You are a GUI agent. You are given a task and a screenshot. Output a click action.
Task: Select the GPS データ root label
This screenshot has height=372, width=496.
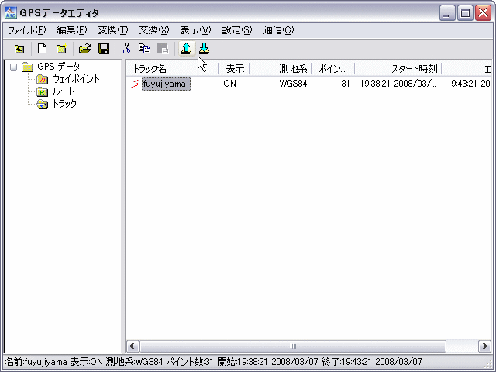[59, 67]
